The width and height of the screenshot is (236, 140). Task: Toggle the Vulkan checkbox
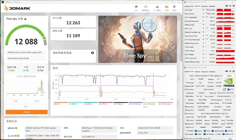(196, 134)
